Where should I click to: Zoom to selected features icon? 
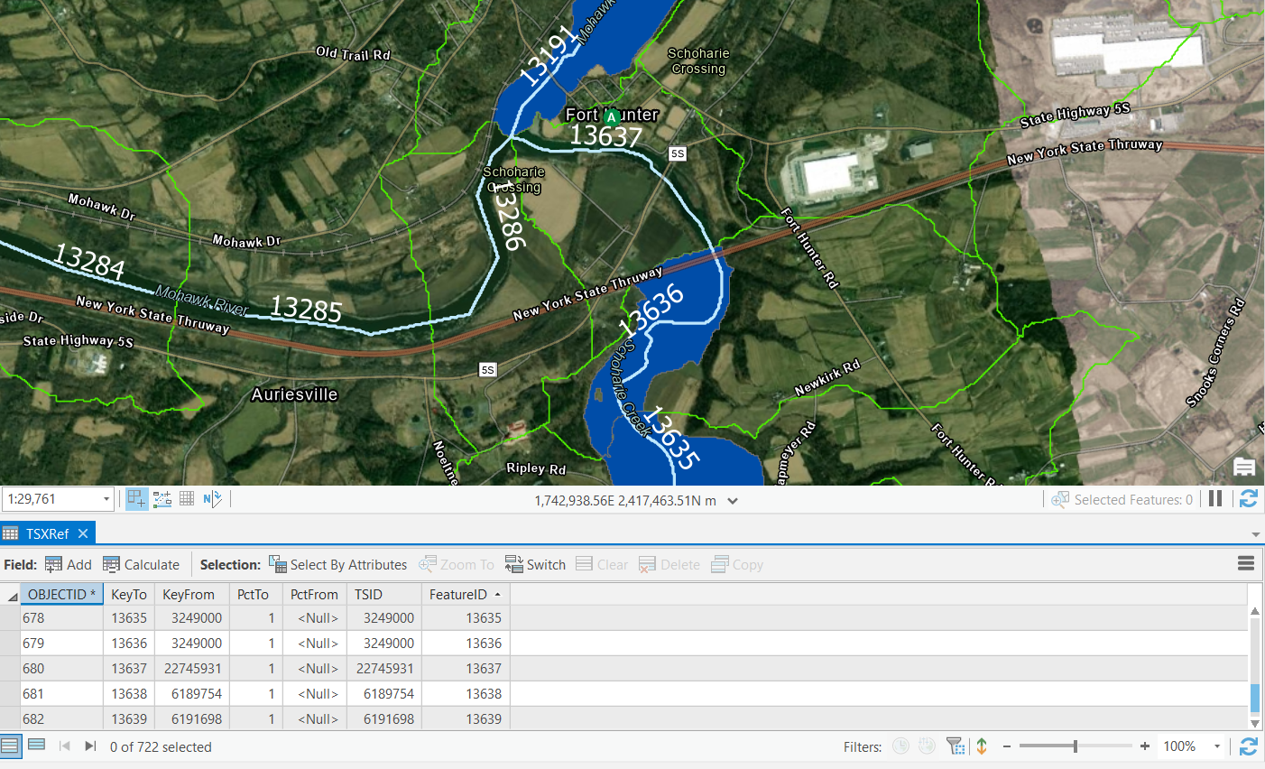[1060, 499]
